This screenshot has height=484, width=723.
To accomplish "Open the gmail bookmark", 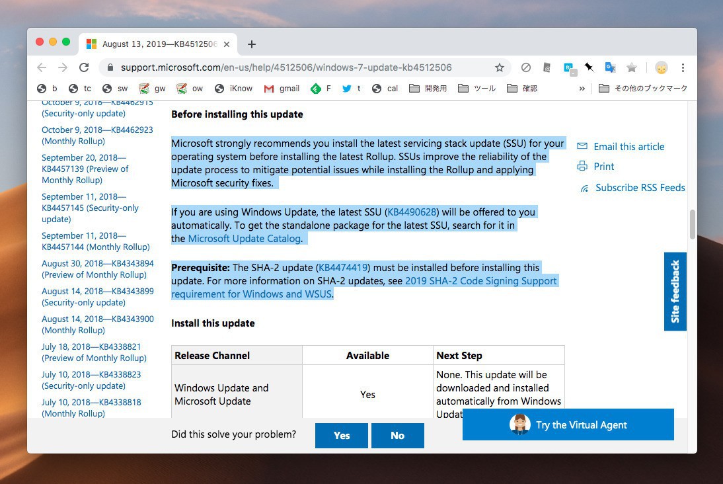I will (282, 89).
